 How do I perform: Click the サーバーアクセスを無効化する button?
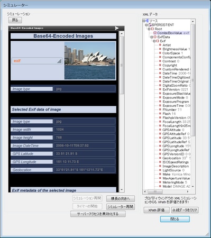click(98, 214)
